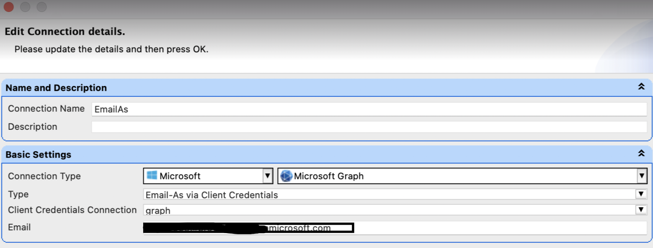Collapse the Name and Description section
This screenshot has height=248, width=653.
[x=641, y=87]
